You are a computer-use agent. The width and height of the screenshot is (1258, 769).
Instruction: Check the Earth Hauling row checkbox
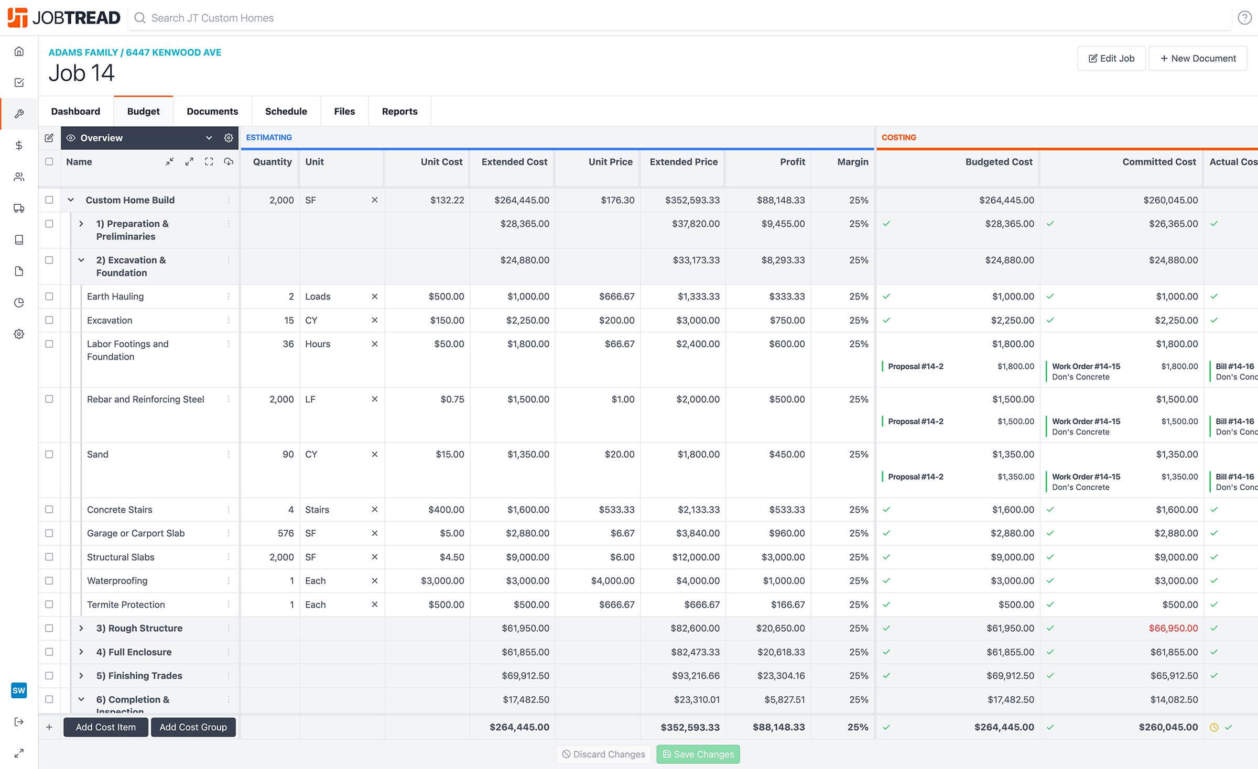[49, 296]
